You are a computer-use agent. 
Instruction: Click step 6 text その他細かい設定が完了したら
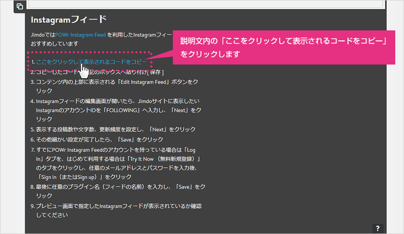pos(99,140)
